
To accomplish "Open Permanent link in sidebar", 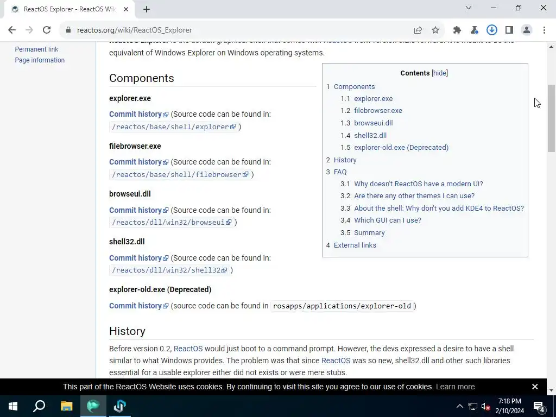I will click(36, 49).
